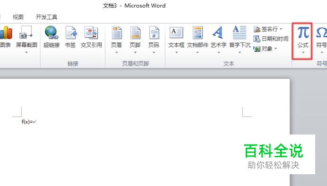Click the Page Number (页码) icon
Screen dimensions: 327x186
(x=154, y=33)
